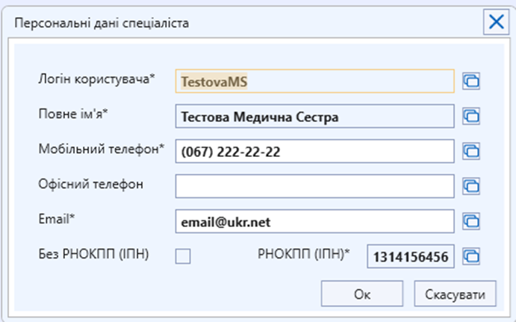Click the copy icon next to РНОКПП (ІПН) field

pyautogui.click(x=470, y=256)
